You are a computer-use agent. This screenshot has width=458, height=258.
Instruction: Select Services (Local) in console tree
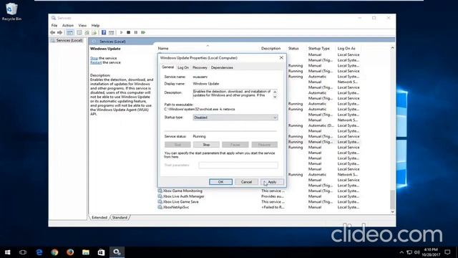click(69, 40)
